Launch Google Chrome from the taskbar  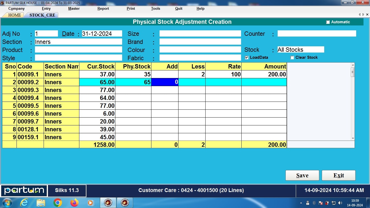point(57,202)
